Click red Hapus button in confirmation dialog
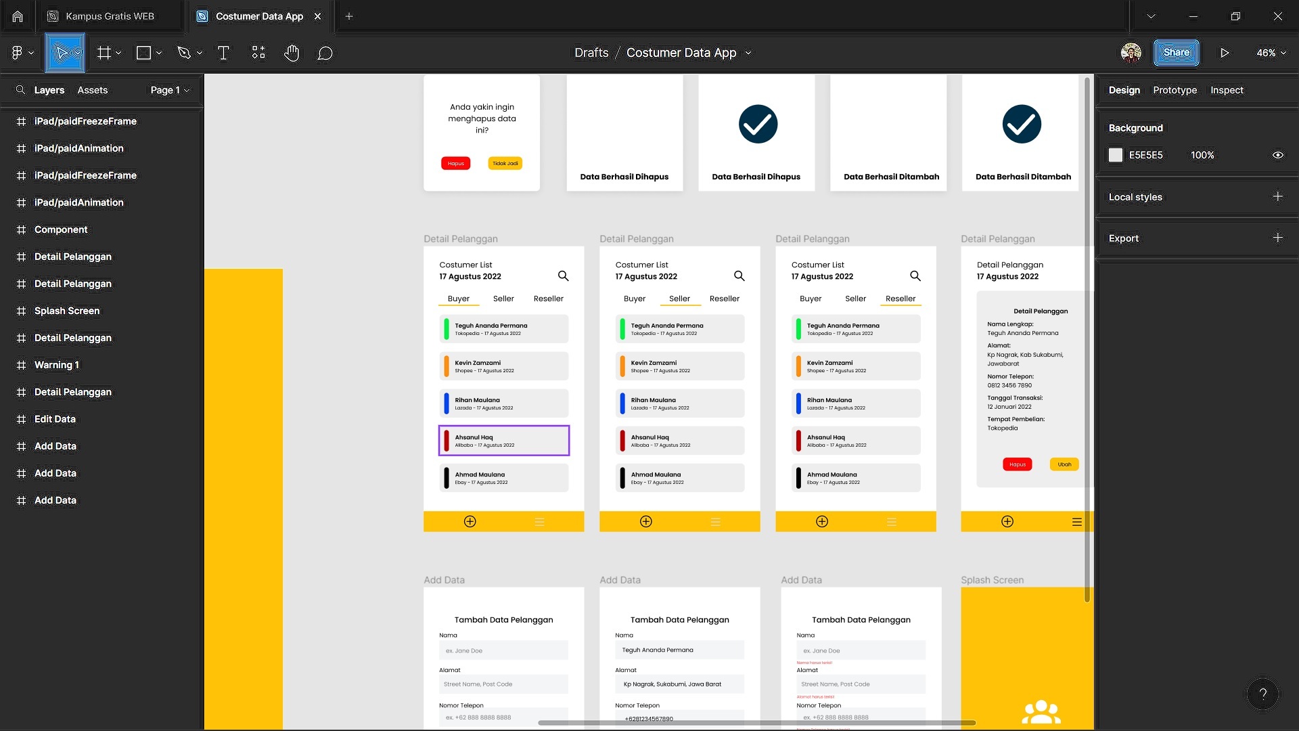 point(456,163)
